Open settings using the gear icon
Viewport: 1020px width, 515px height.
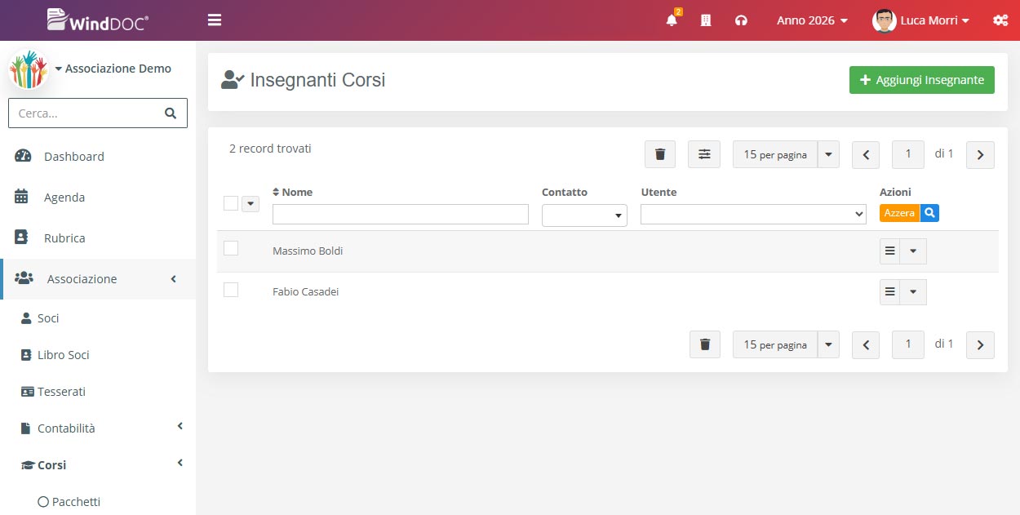coord(1000,20)
